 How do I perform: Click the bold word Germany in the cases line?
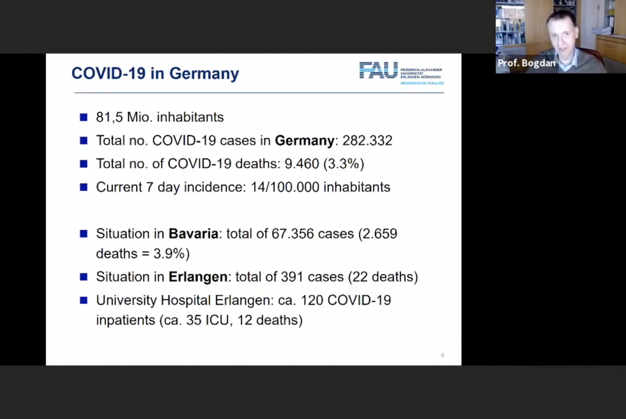[305, 141]
